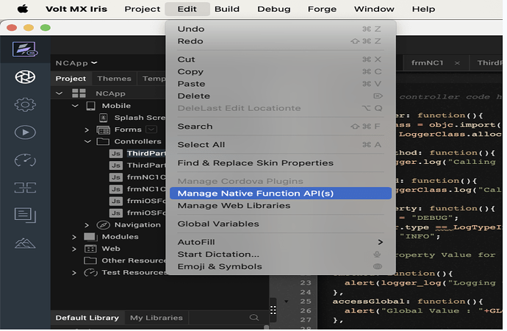Viewport: 507px width, 331px height.
Task: Open the Apple menu
Action: 23,9
